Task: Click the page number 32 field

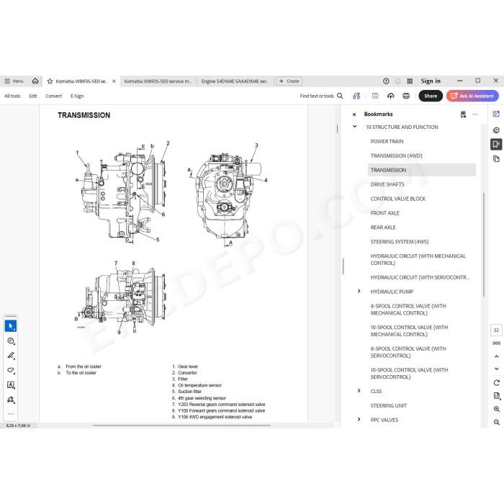Action: [496, 330]
